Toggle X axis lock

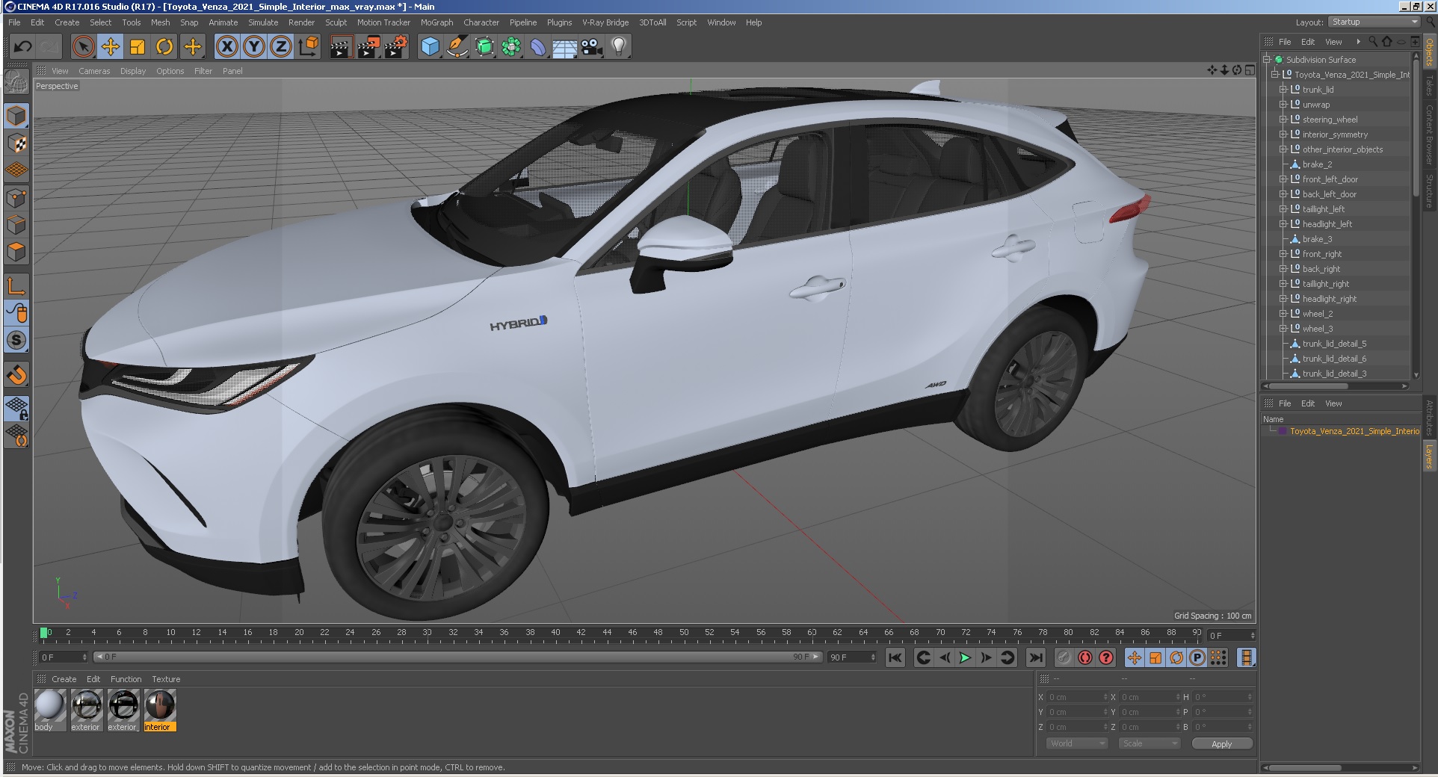click(227, 47)
